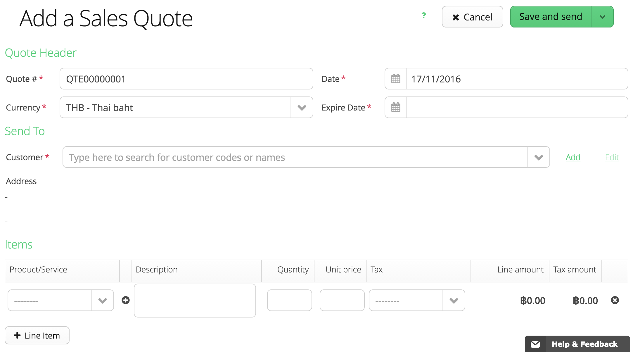Open the Date calendar picker icon

[x=396, y=79]
